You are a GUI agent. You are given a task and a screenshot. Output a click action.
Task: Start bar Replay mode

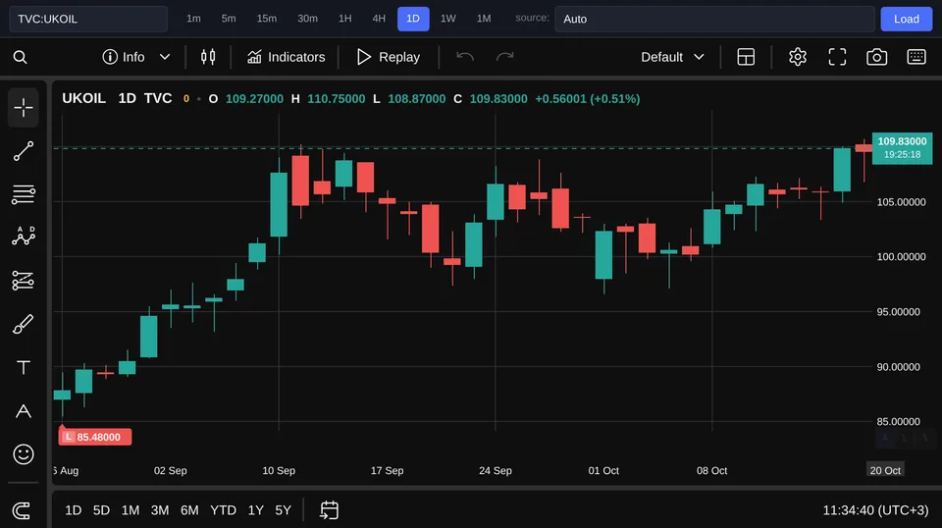point(389,57)
